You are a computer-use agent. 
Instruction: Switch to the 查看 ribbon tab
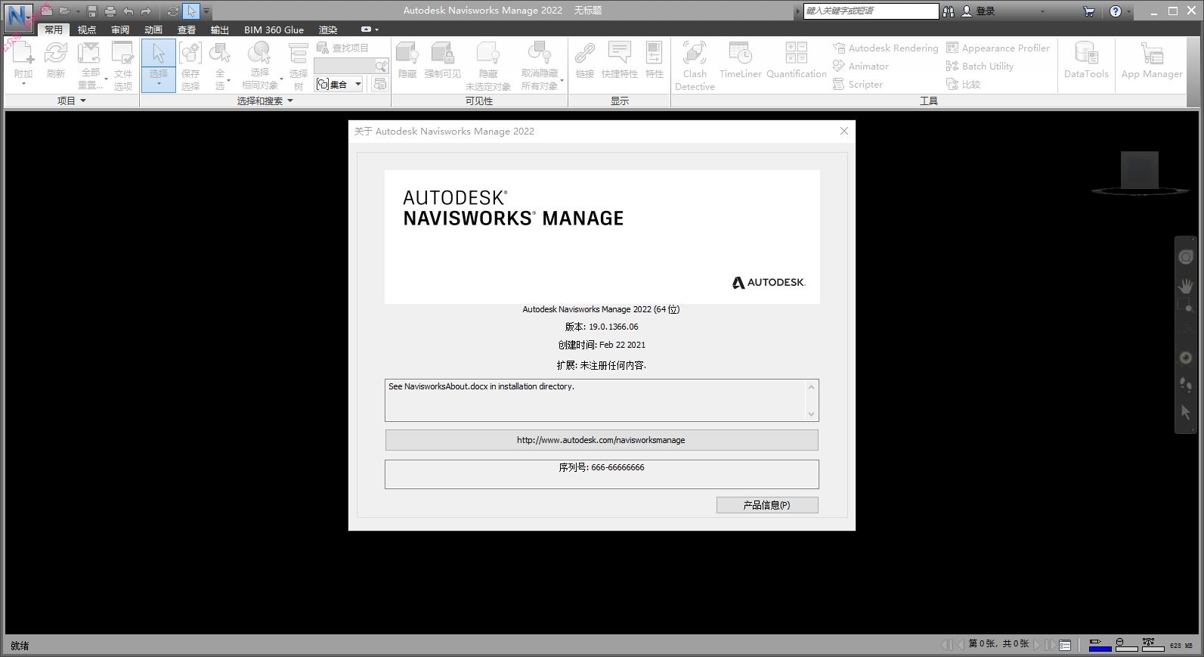coord(187,29)
